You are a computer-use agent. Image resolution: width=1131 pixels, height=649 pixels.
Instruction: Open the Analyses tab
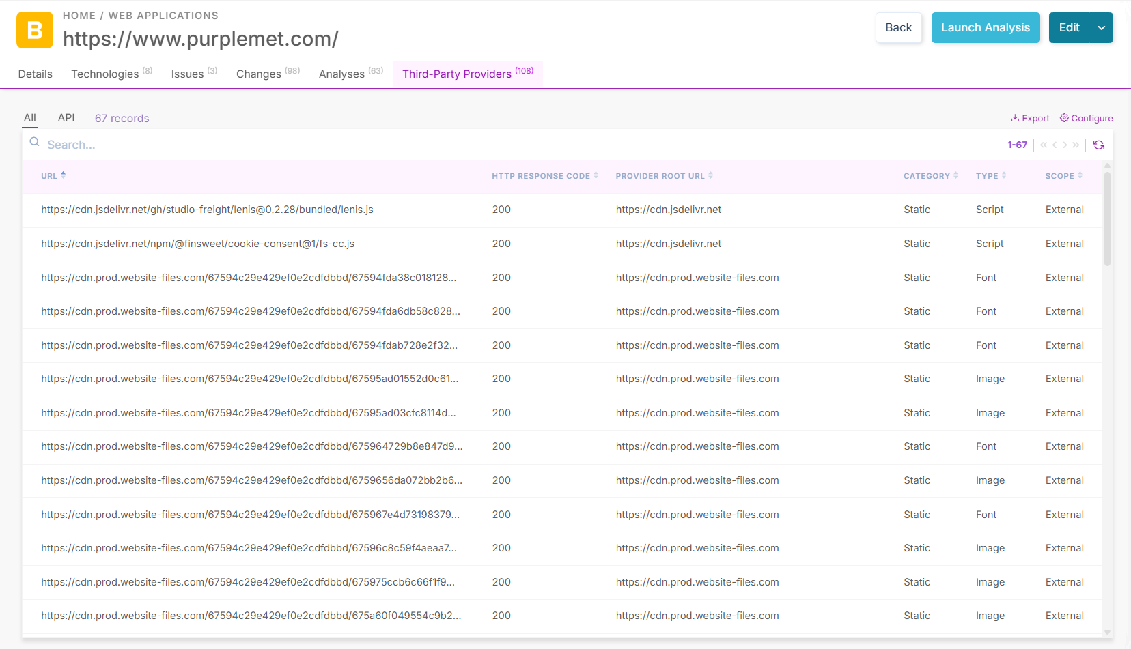(x=351, y=74)
